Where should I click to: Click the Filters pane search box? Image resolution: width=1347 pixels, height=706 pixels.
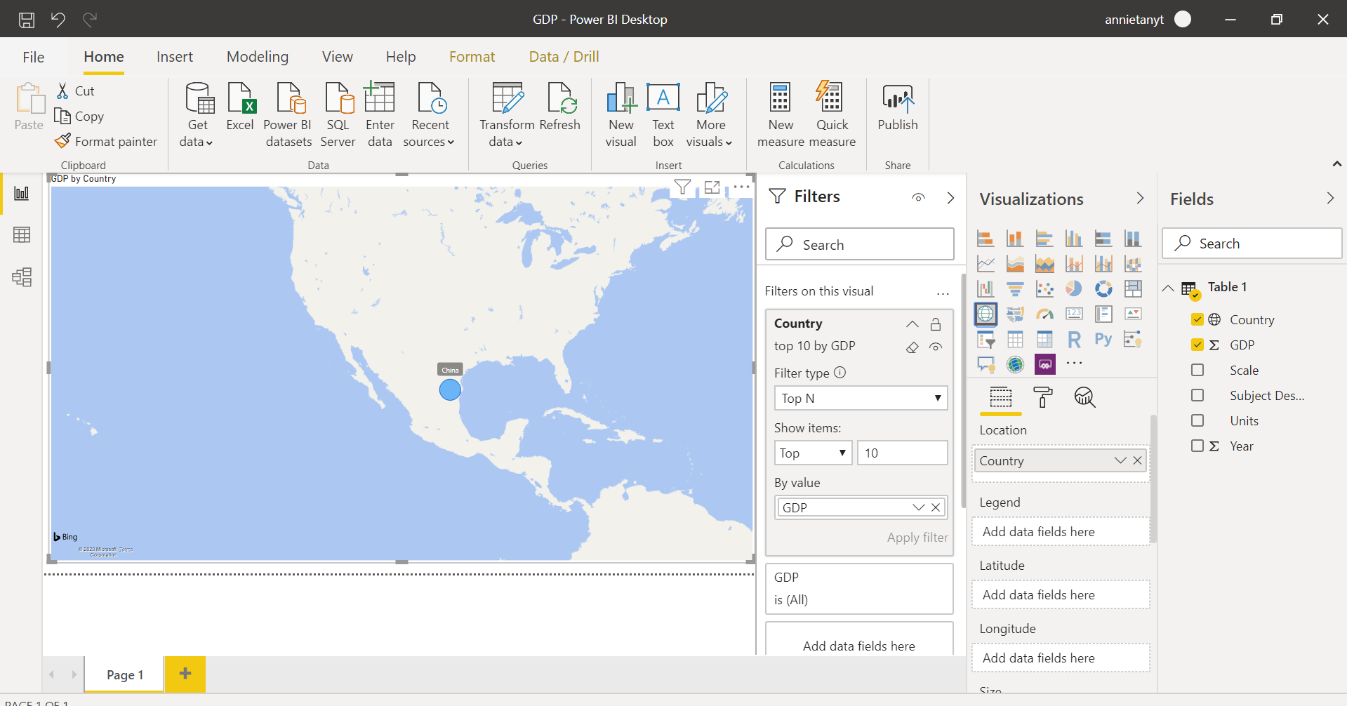click(860, 244)
